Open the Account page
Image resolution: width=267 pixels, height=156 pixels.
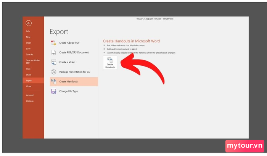click(x=30, y=95)
